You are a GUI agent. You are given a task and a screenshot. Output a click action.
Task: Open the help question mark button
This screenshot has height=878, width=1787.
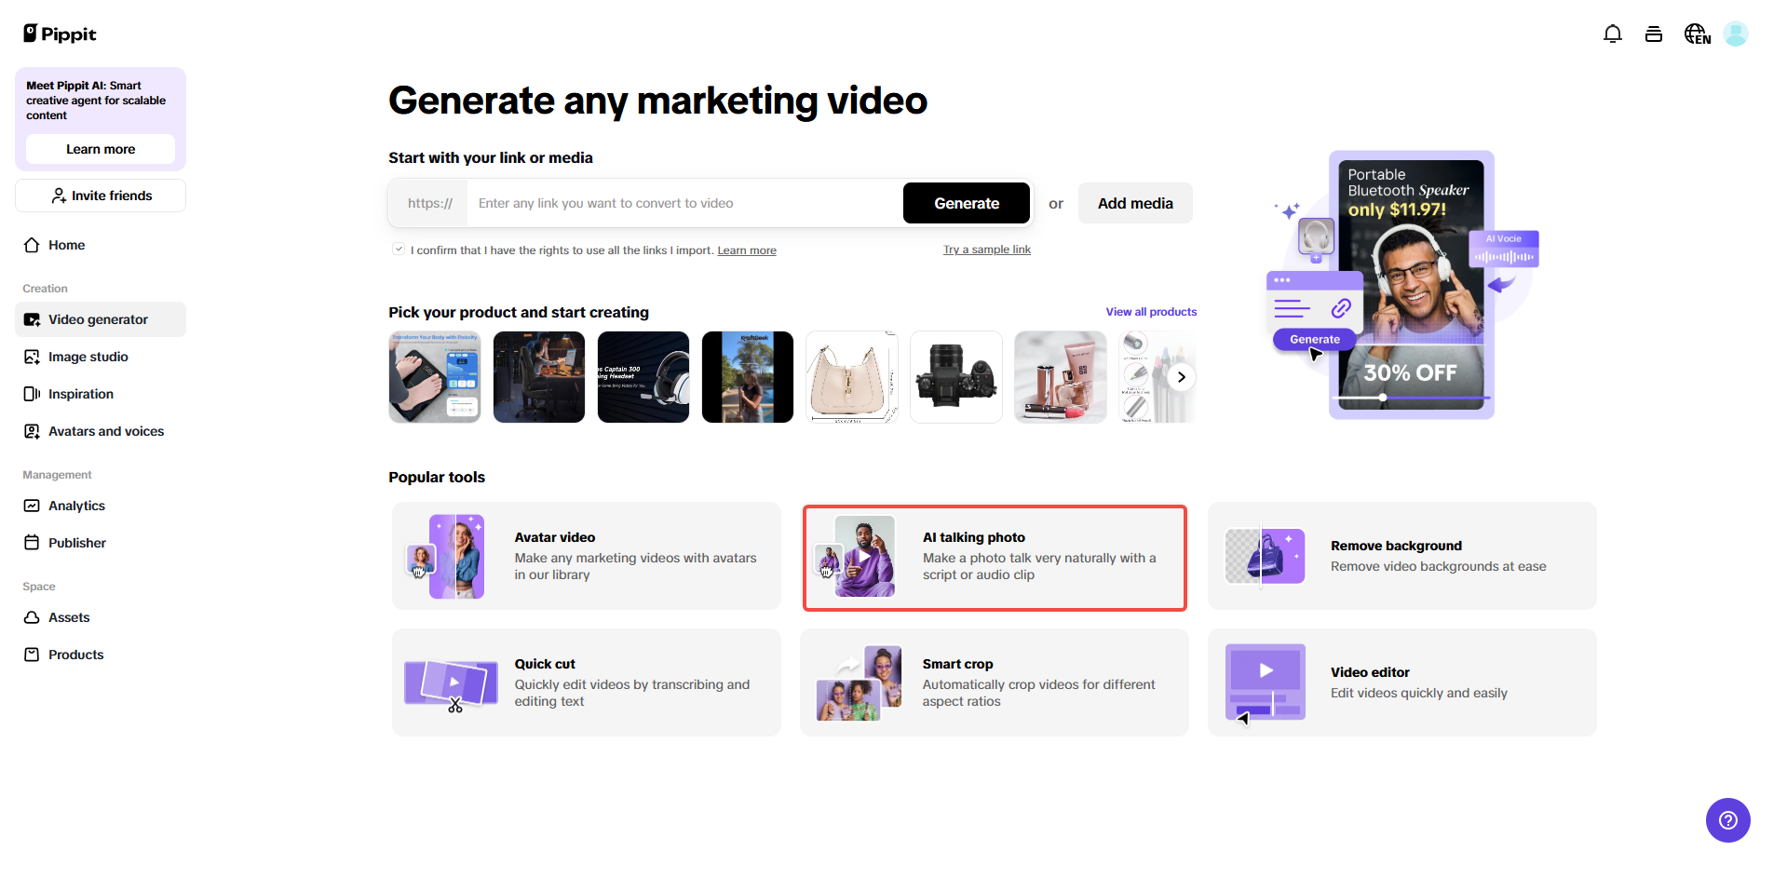(x=1728, y=820)
